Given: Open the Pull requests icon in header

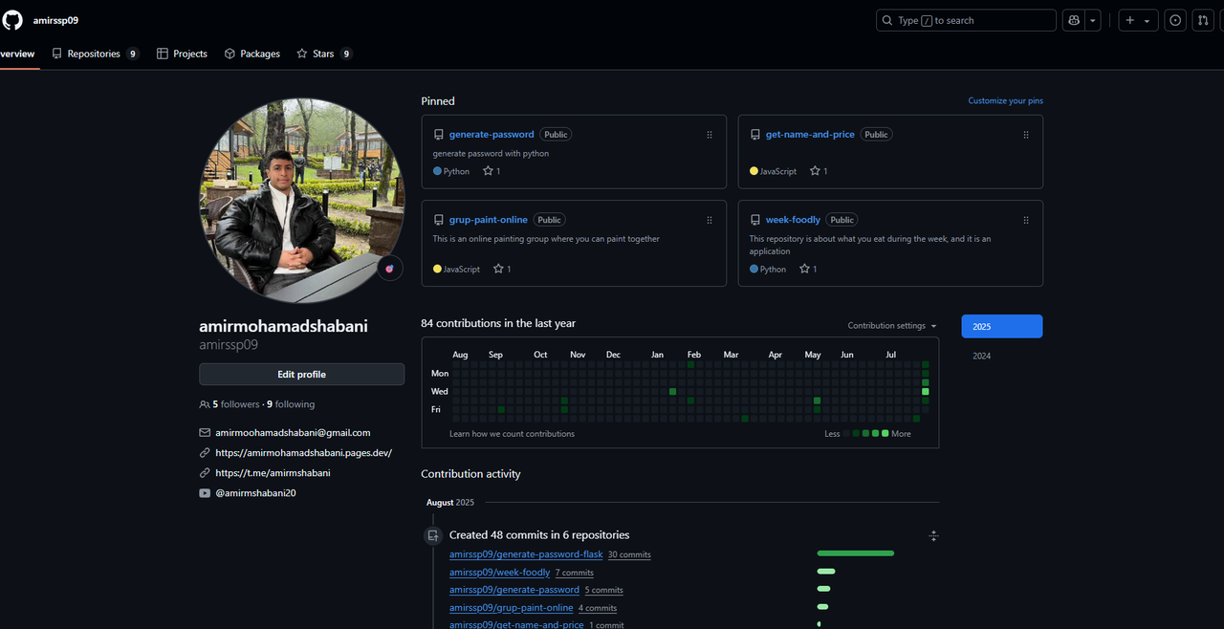Looking at the screenshot, I should tap(1203, 20).
